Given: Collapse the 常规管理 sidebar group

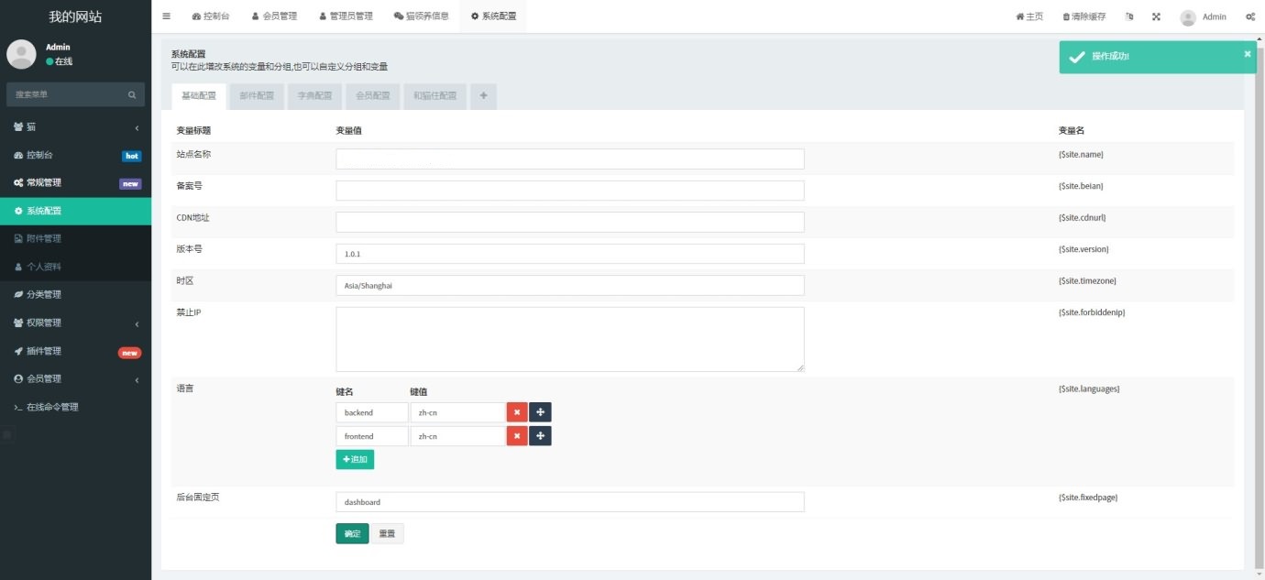Looking at the screenshot, I should (x=75, y=182).
